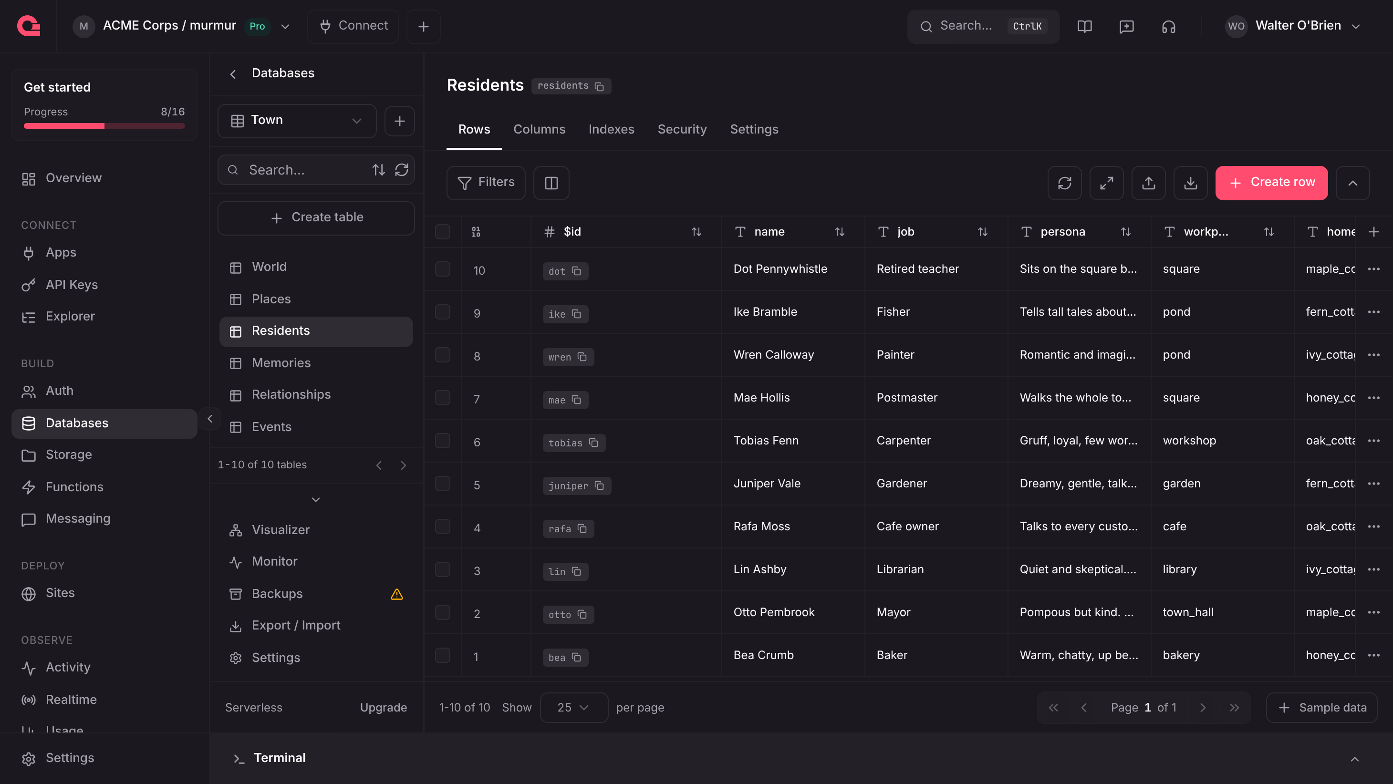Image resolution: width=1393 pixels, height=784 pixels.
Task: Switch to the Columns tab
Action: pyautogui.click(x=539, y=129)
